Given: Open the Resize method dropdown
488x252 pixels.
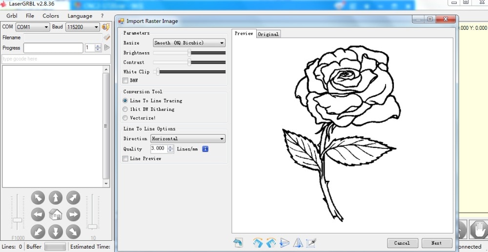Looking at the screenshot, I should 189,42.
